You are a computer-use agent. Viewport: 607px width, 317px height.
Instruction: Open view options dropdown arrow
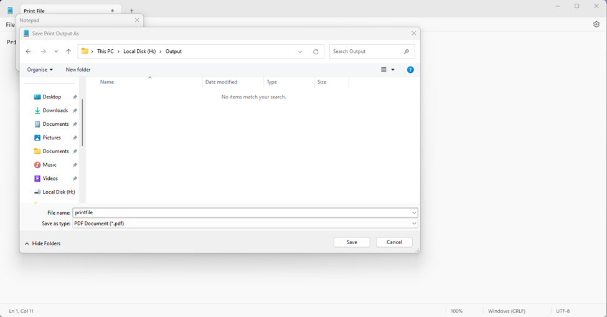[x=393, y=70]
